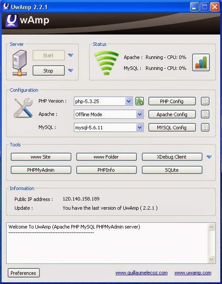Click the green signal status icon

(x=106, y=63)
